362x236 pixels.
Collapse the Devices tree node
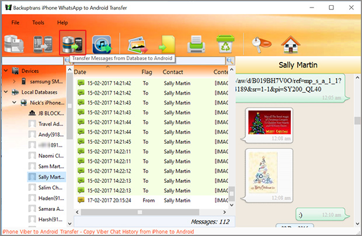click(6, 71)
